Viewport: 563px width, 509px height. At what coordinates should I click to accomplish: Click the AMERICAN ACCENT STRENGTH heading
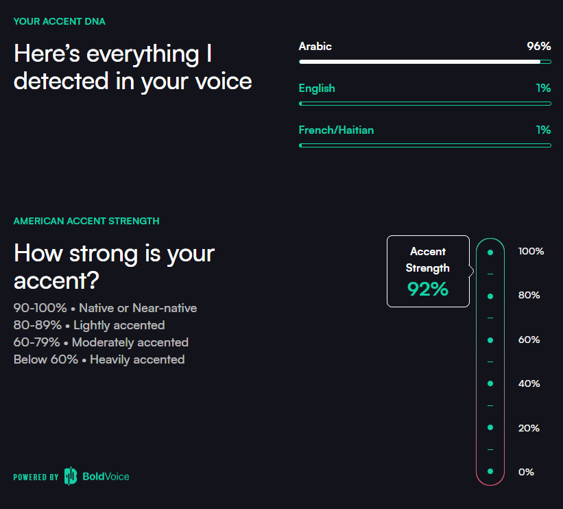[86, 221]
